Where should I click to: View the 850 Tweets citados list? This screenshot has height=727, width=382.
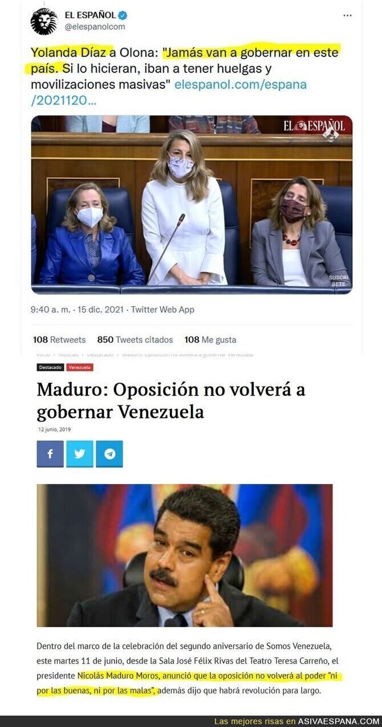135,340
